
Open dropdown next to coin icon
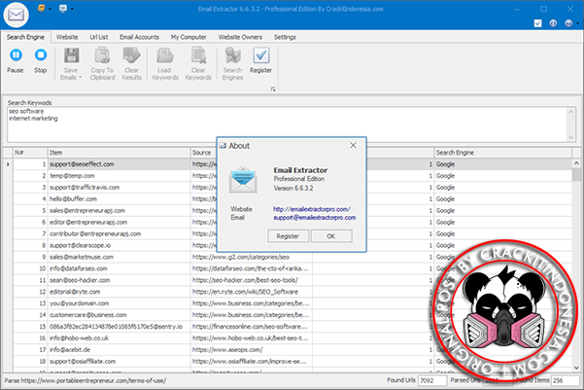coord(50,9)
